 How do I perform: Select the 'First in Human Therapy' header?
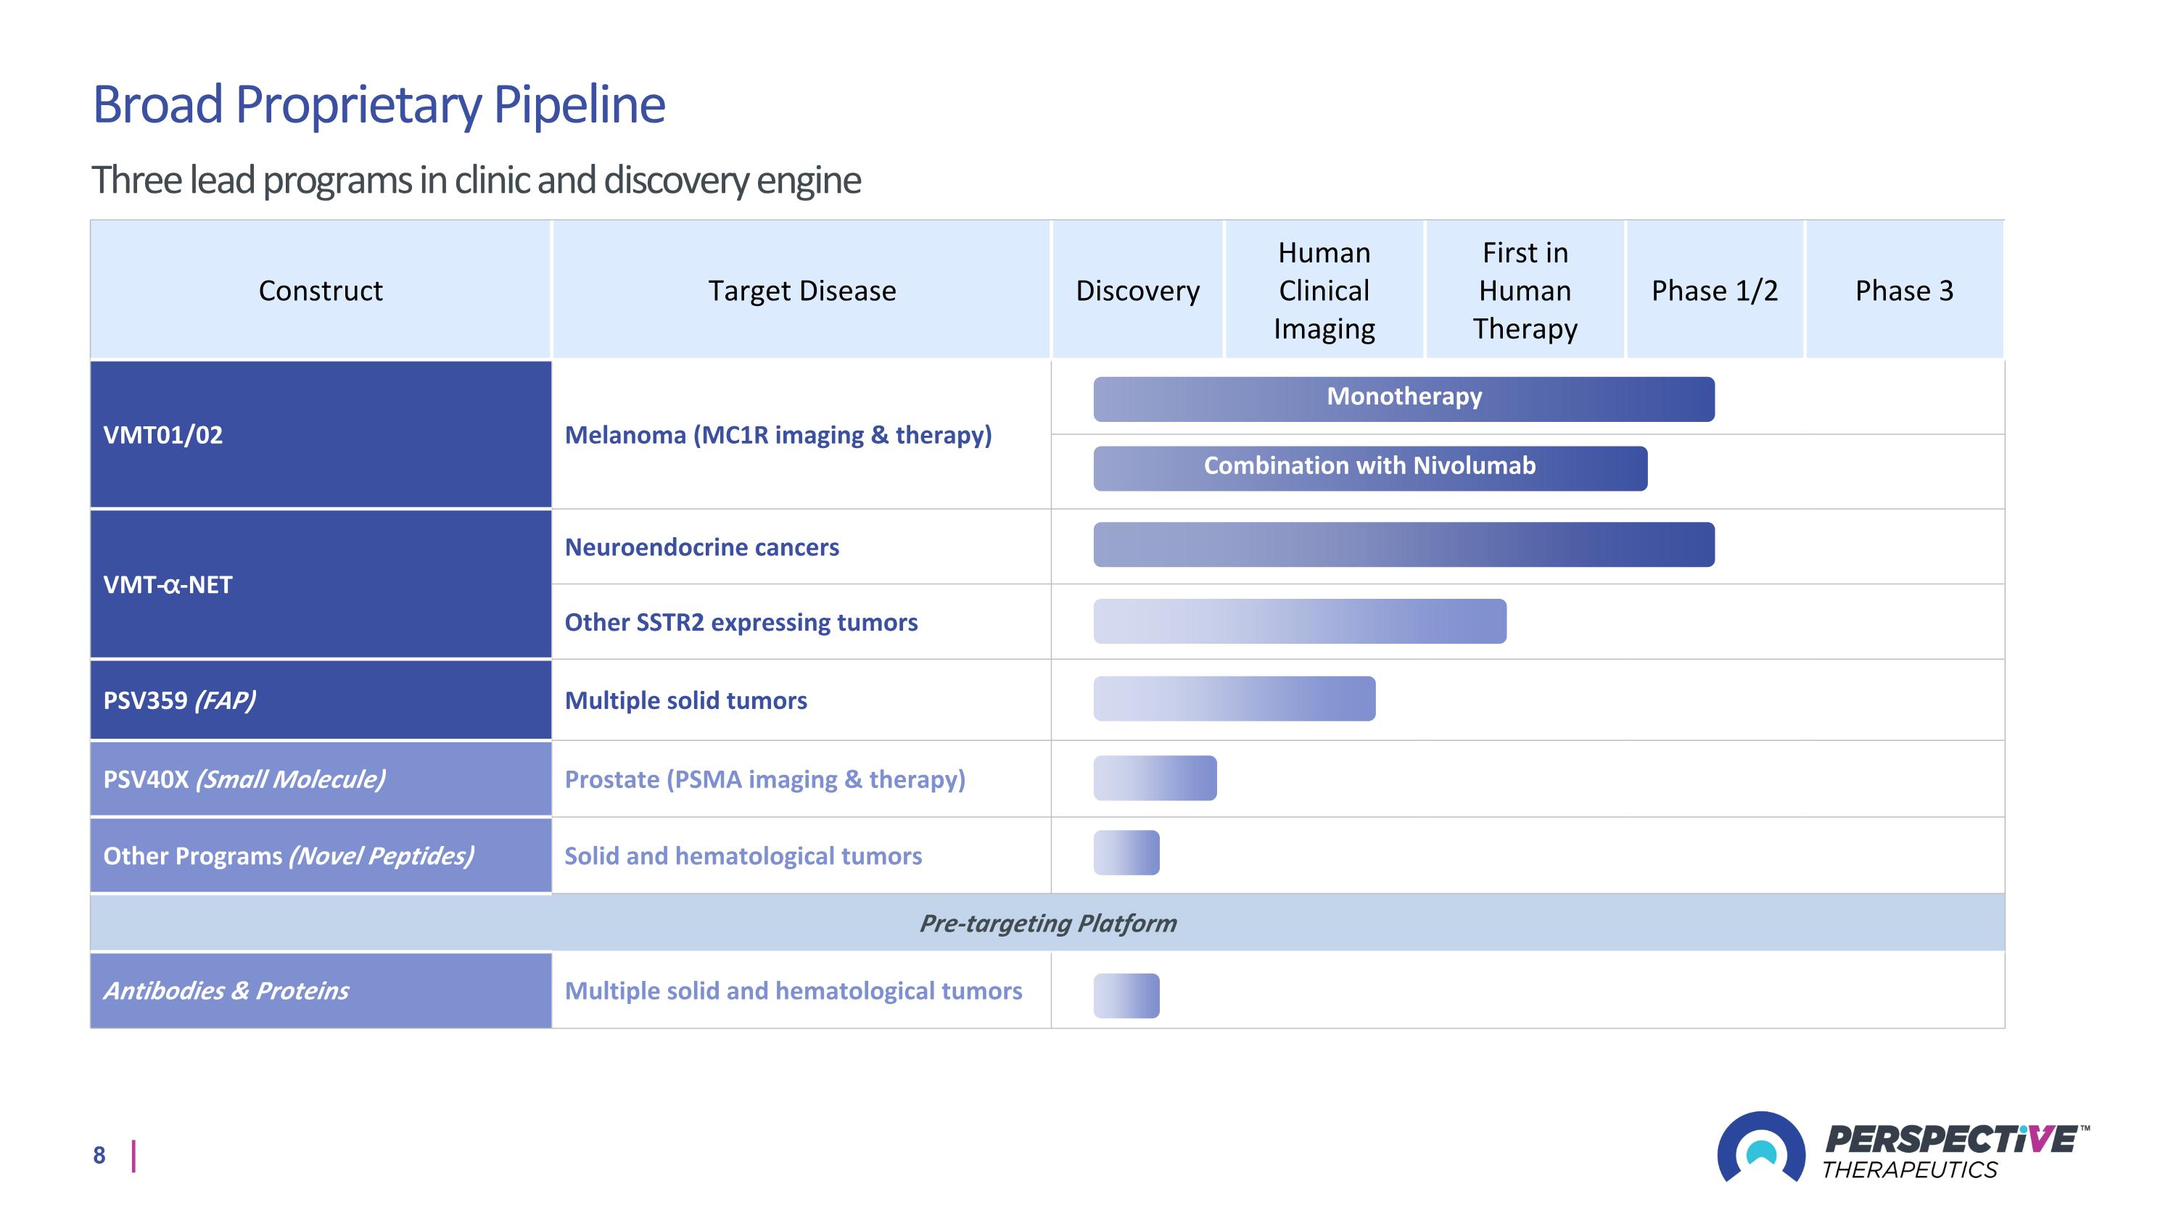point(1525,291)
